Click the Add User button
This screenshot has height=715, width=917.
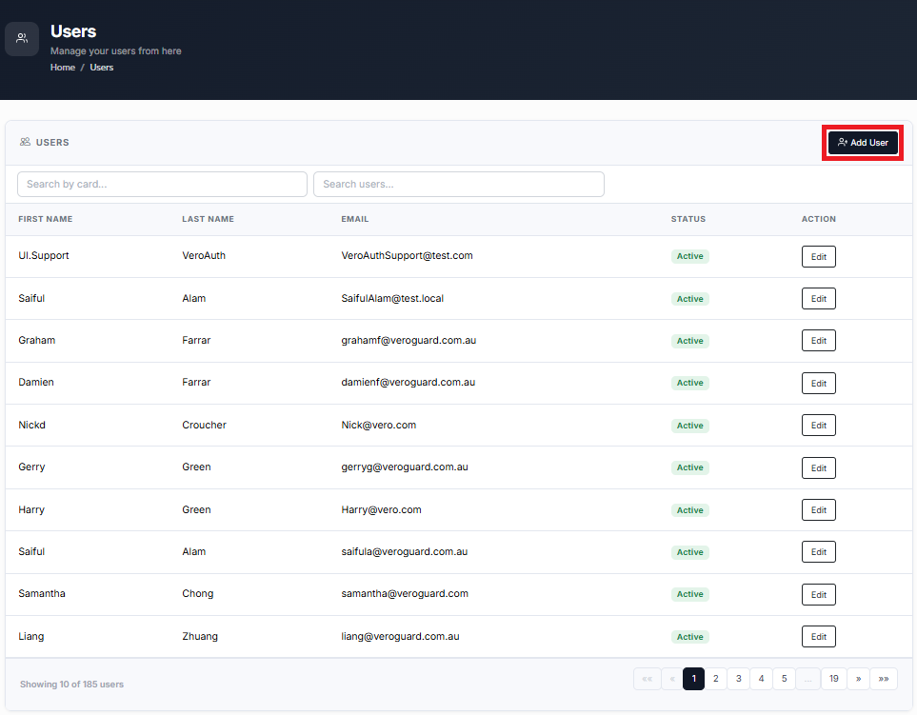tap(863, 143)
